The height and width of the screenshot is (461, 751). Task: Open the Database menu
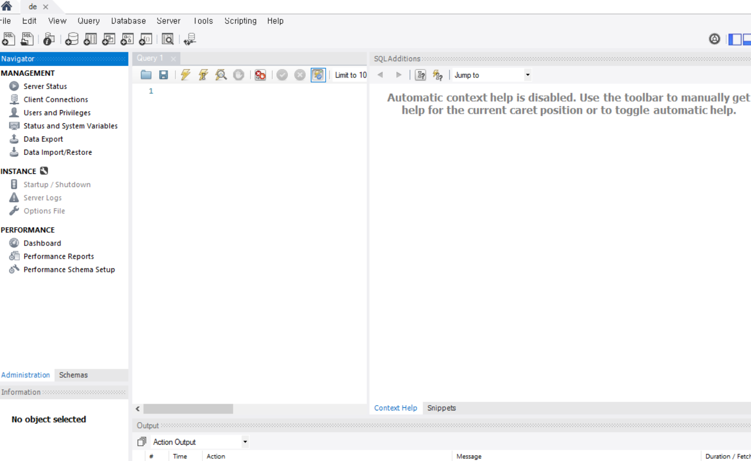pos(129,21)
